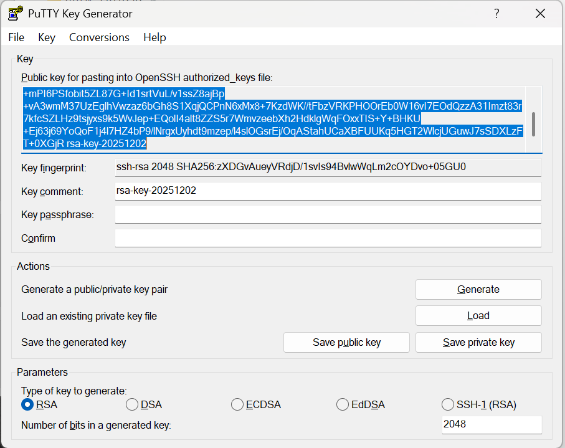Open the File menu

pos(16,37)
